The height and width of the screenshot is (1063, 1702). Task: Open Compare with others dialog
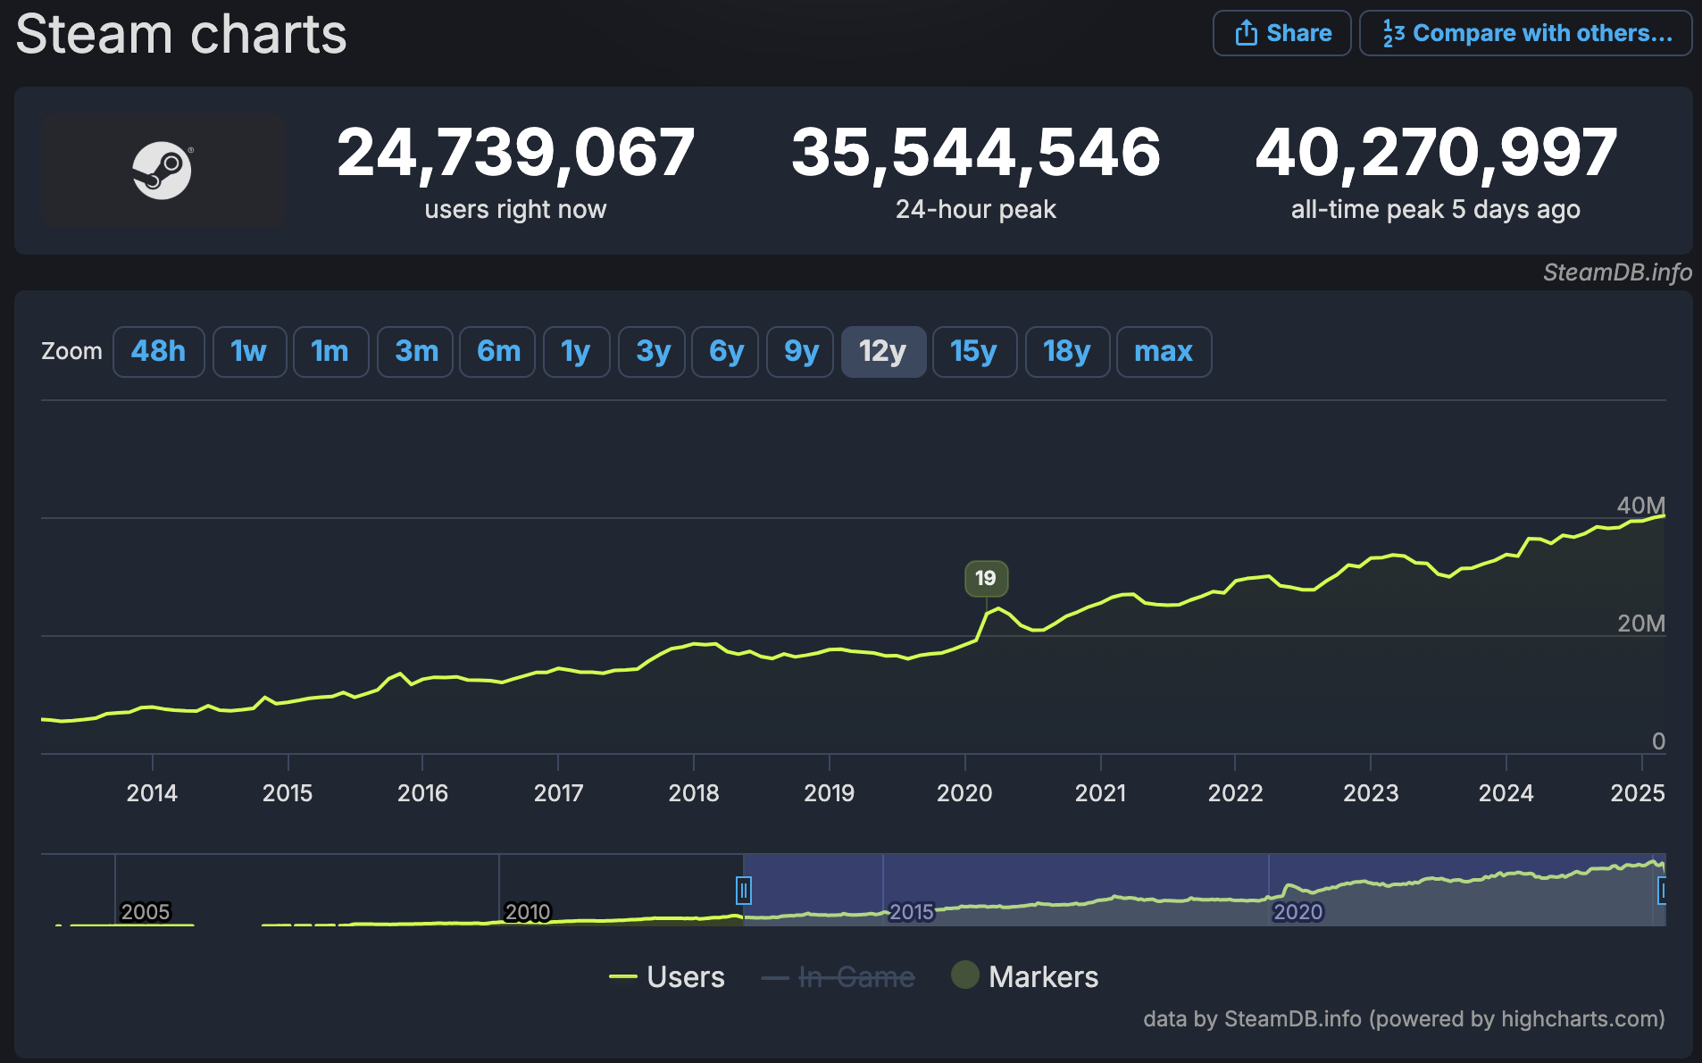point(1525,33)
